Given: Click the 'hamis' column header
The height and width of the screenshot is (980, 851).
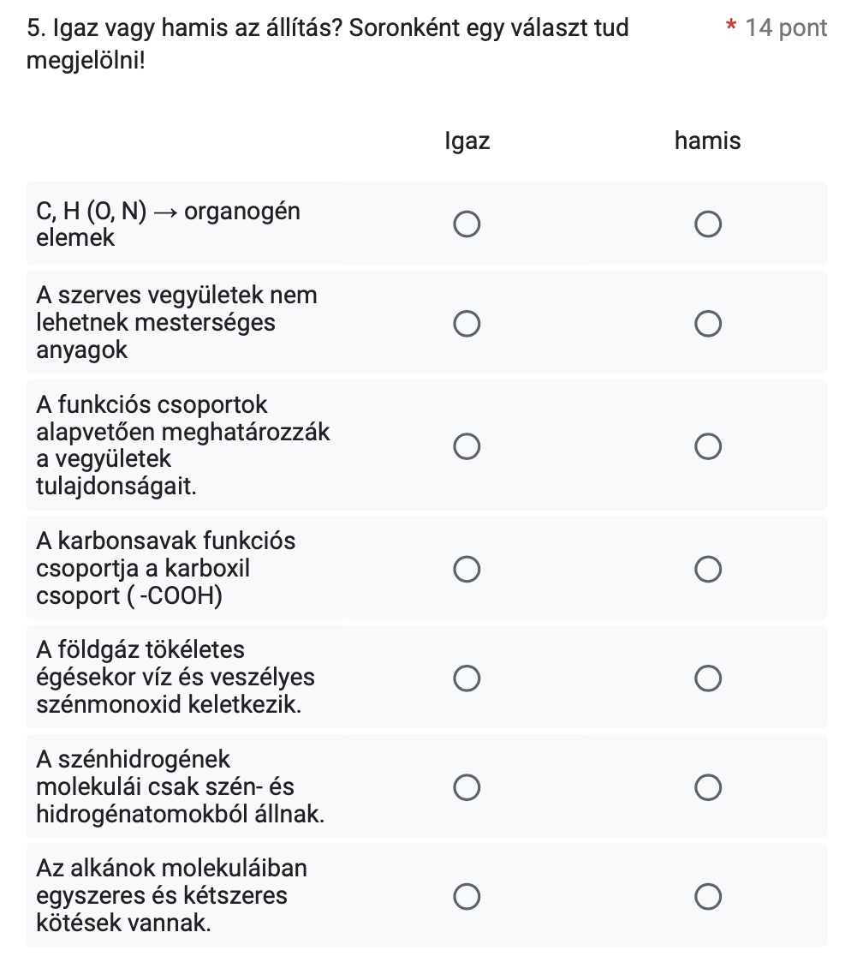Looking at the screenshot, I should (708, 141).
